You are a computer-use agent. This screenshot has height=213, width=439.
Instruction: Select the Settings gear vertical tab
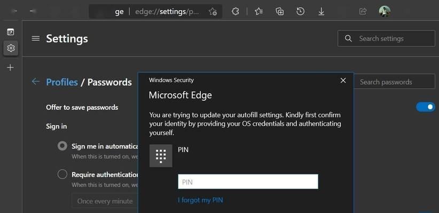pyautogui.click(x=11, y=48)
